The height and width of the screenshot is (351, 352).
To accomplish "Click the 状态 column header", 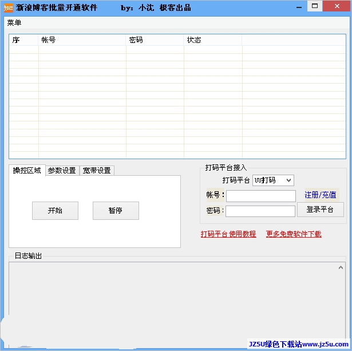I will pyautogui.click(x=213, y=40).
